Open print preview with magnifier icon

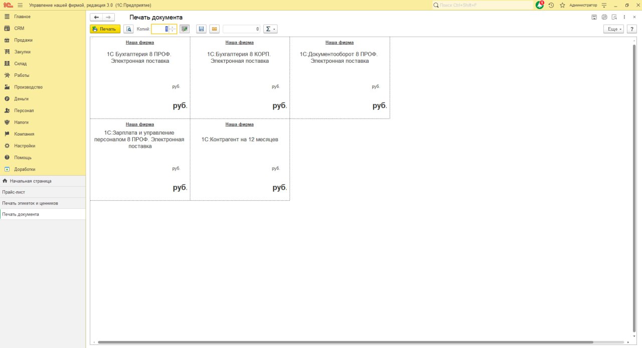click(128, 29)
